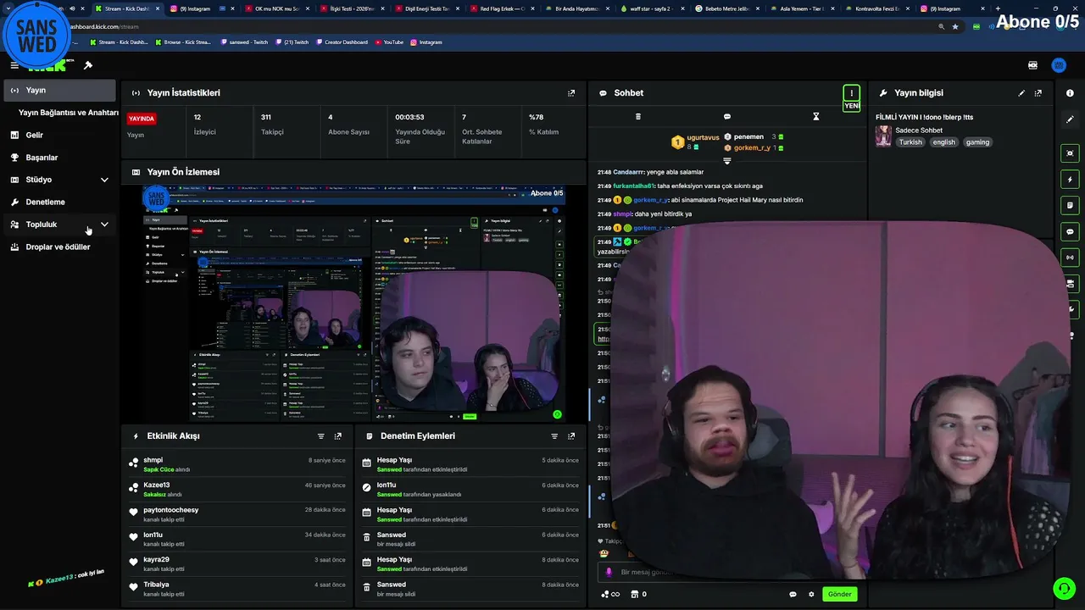Click the Candaarrr username in chat
This screenshot has height=610, width=1085.
click(628, 172)
